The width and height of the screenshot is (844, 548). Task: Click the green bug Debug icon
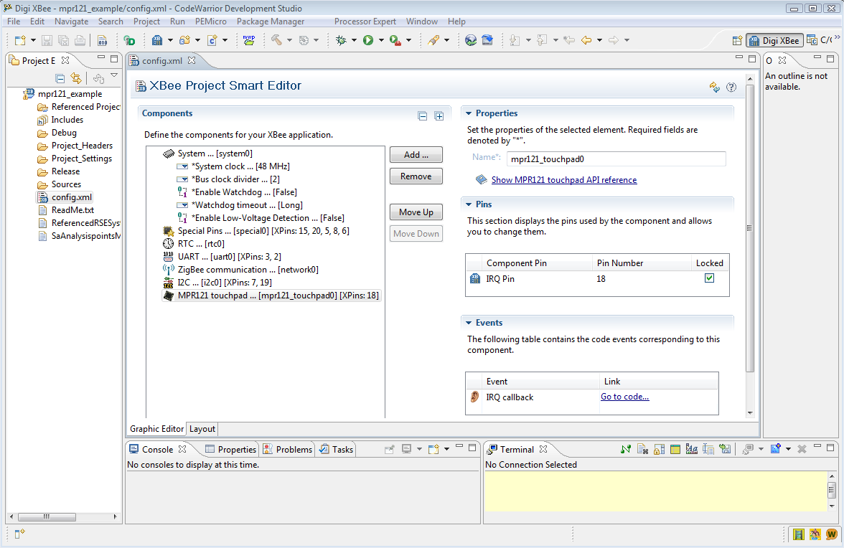pyautogui.click(x=341, y=40)
